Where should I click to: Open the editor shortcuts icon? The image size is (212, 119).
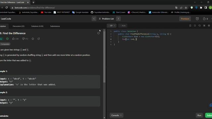pos(204,25)
